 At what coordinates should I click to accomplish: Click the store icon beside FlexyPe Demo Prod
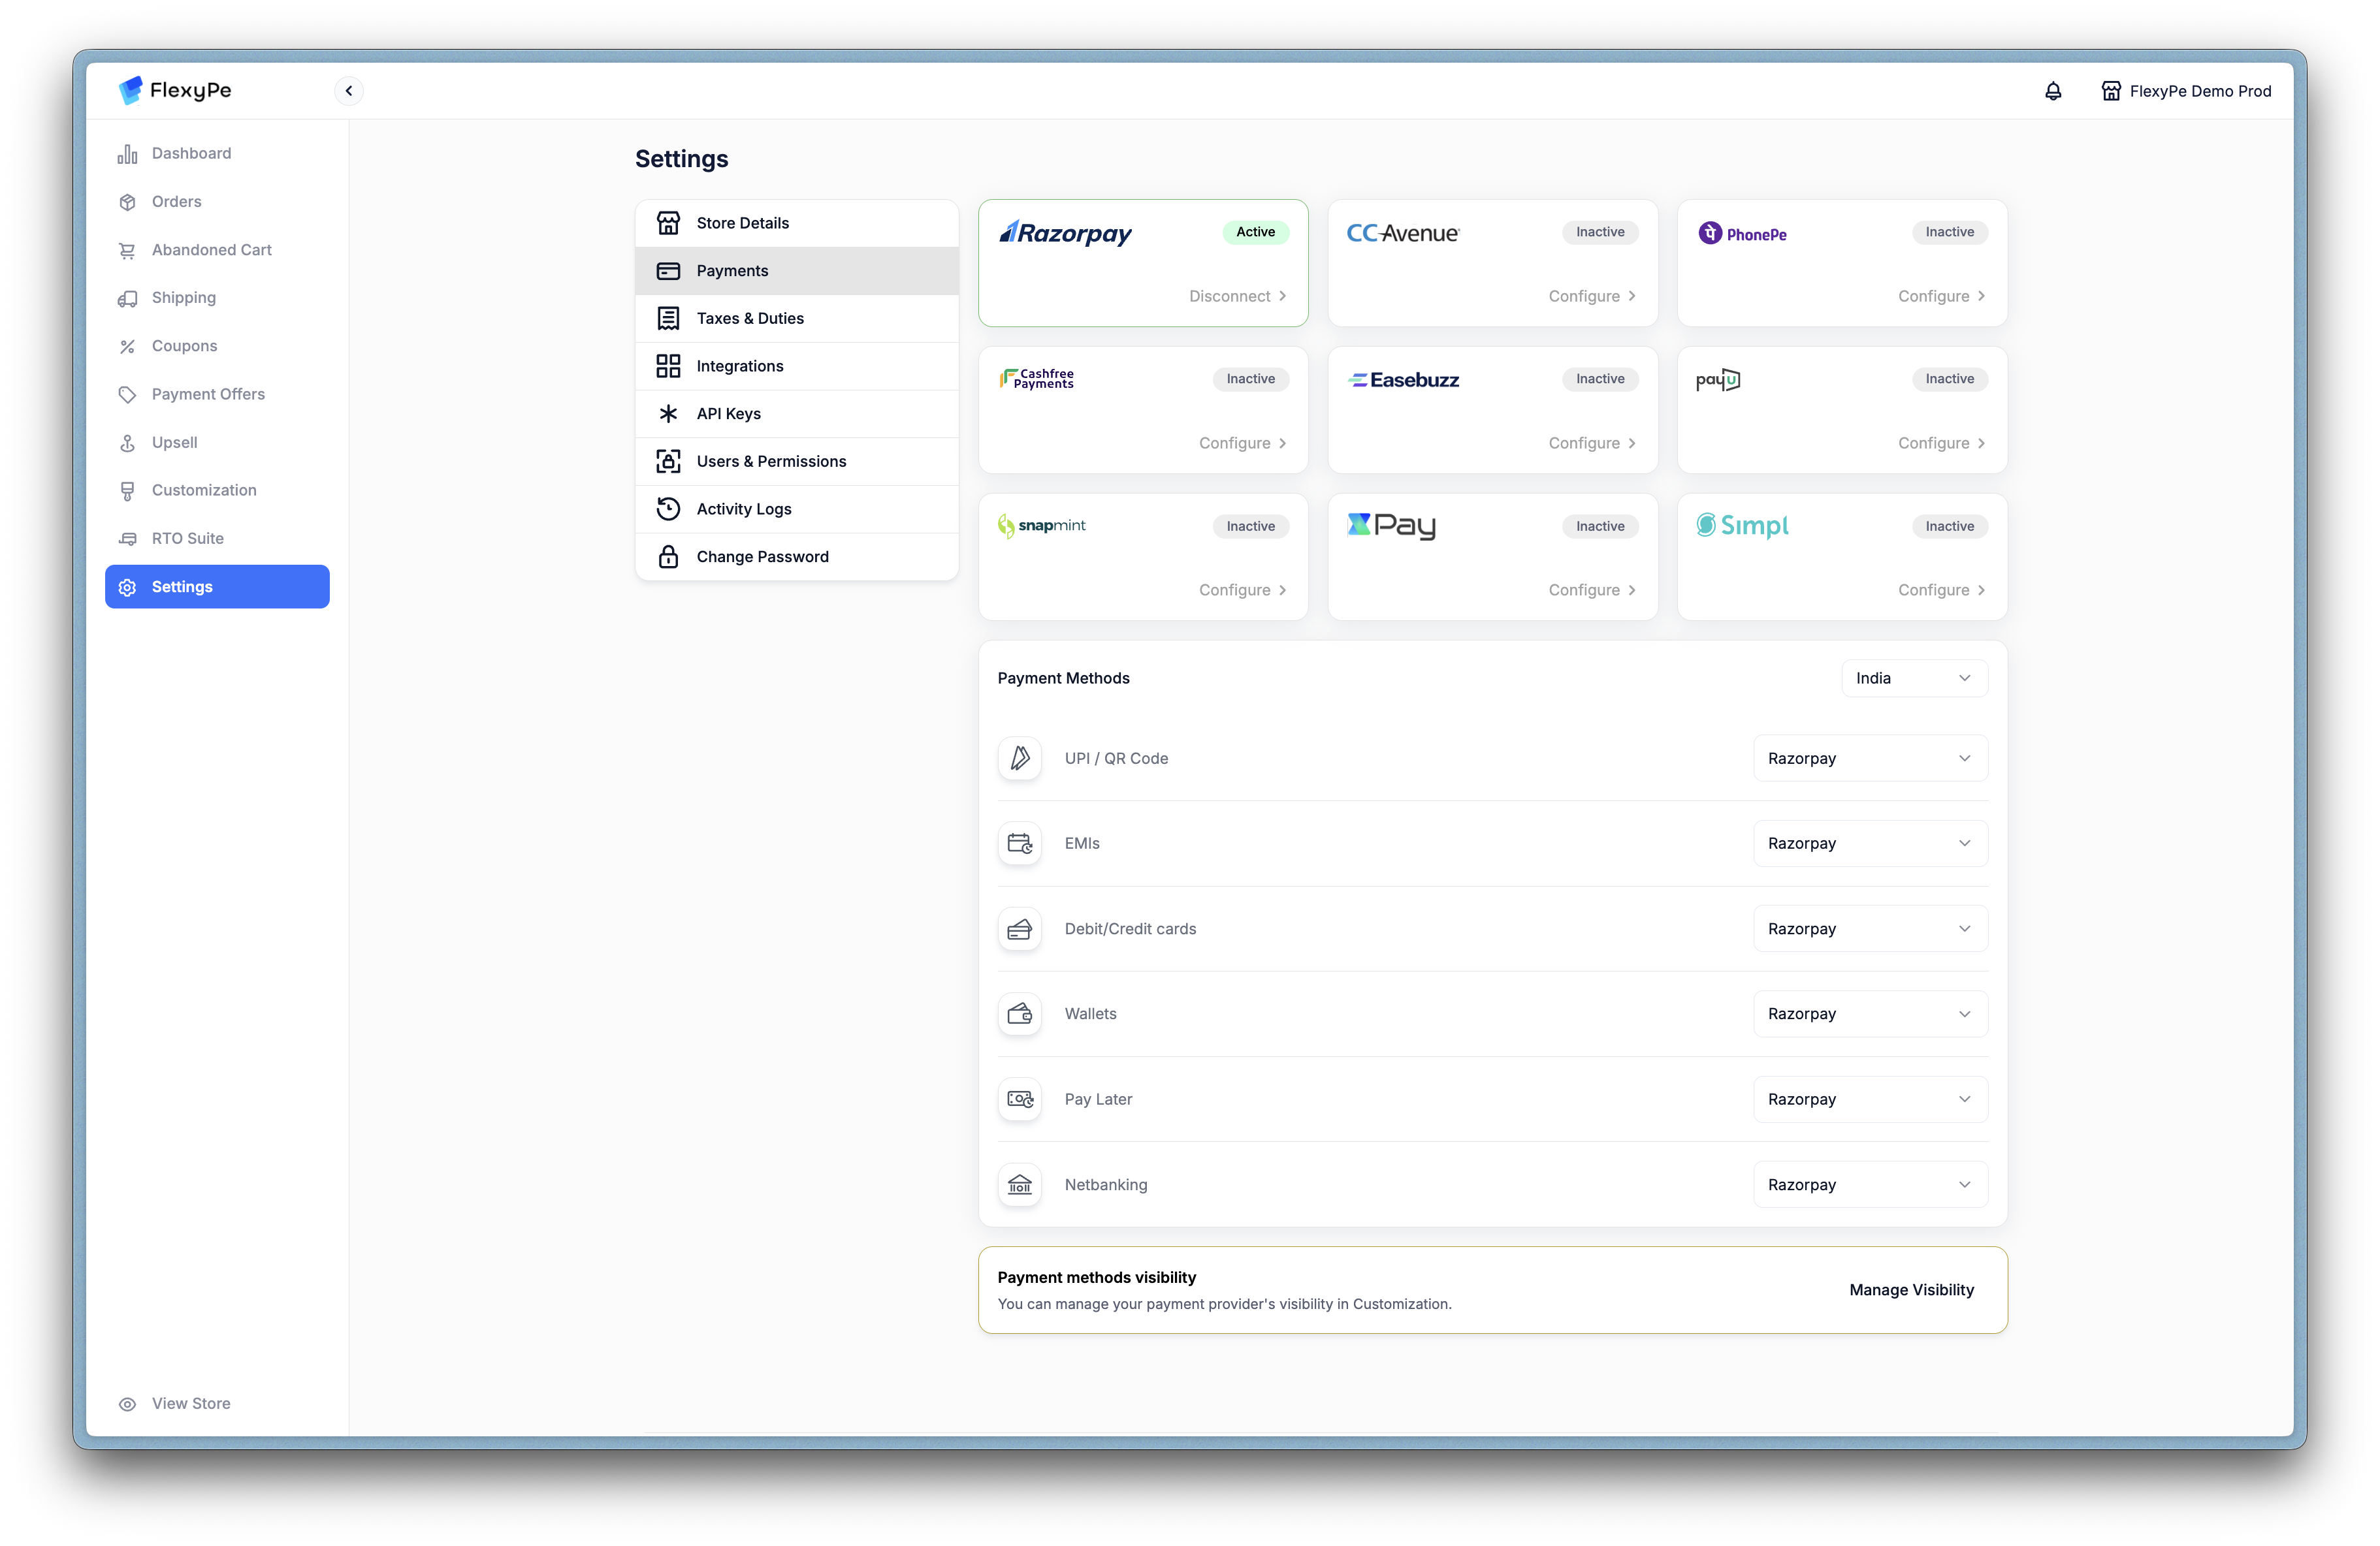pyautogui.click(x=2111, y=91)
